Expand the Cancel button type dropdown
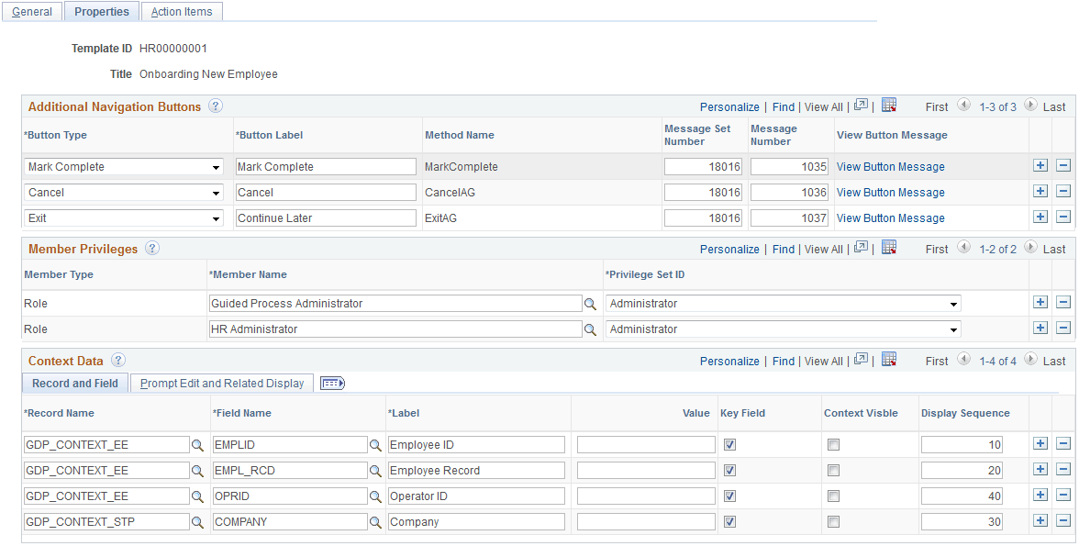The image size is (1079, 546). [217, 192]
